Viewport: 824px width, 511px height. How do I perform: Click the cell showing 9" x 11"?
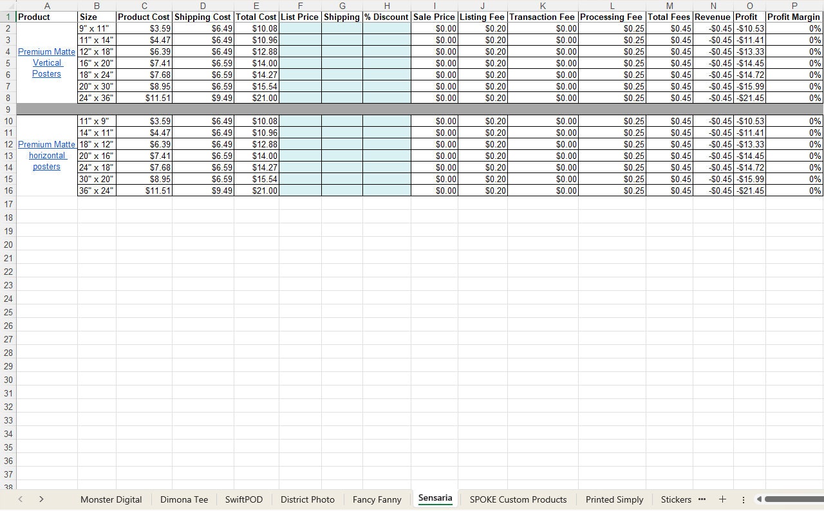pos(97,28)
